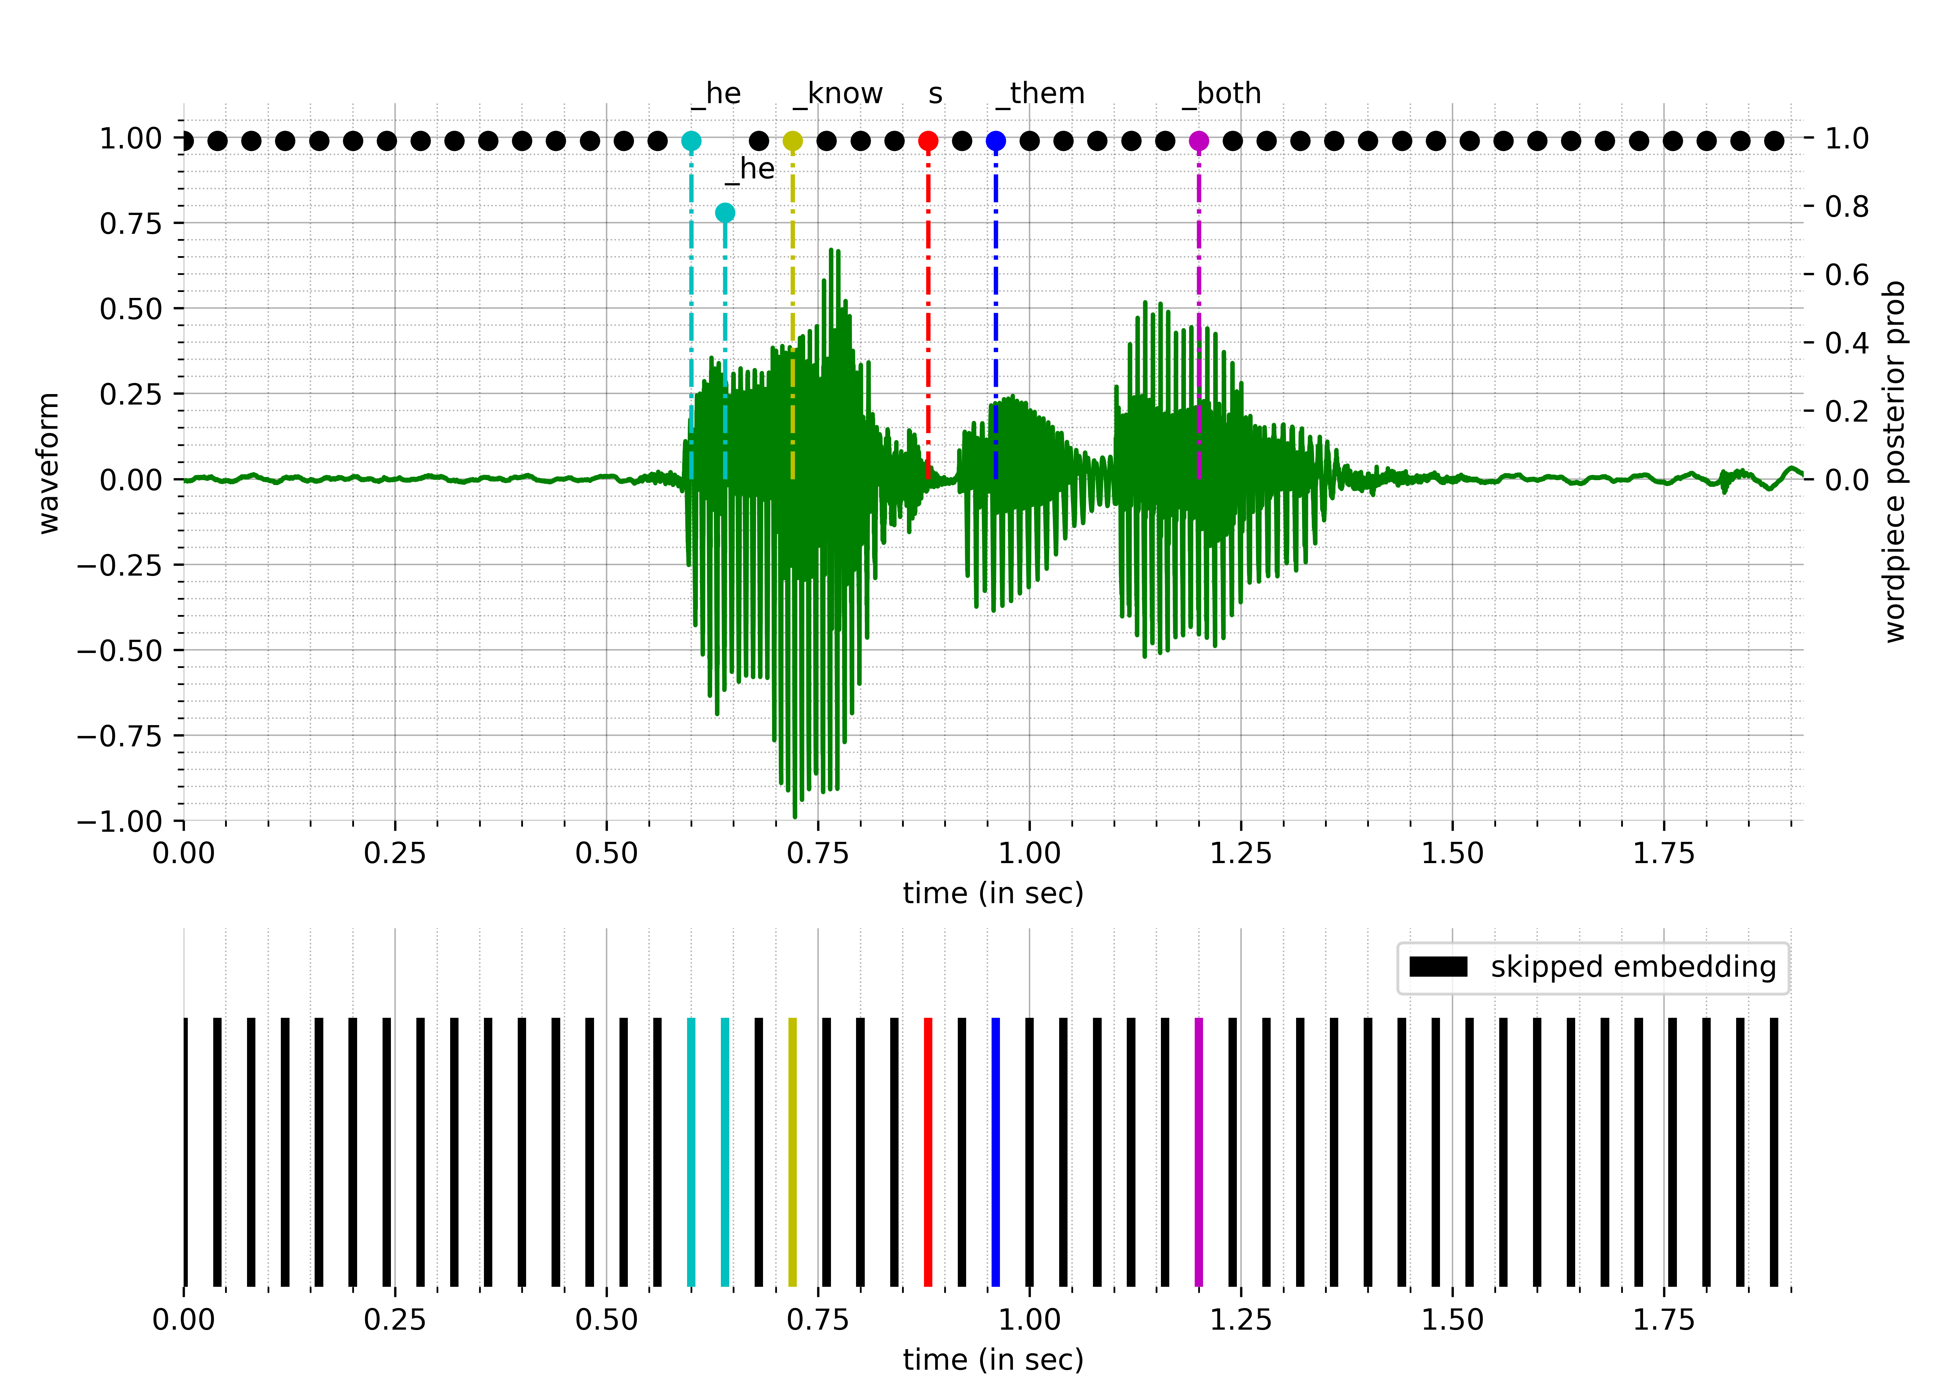Select the lowered cyan dot below _he label

725,212
